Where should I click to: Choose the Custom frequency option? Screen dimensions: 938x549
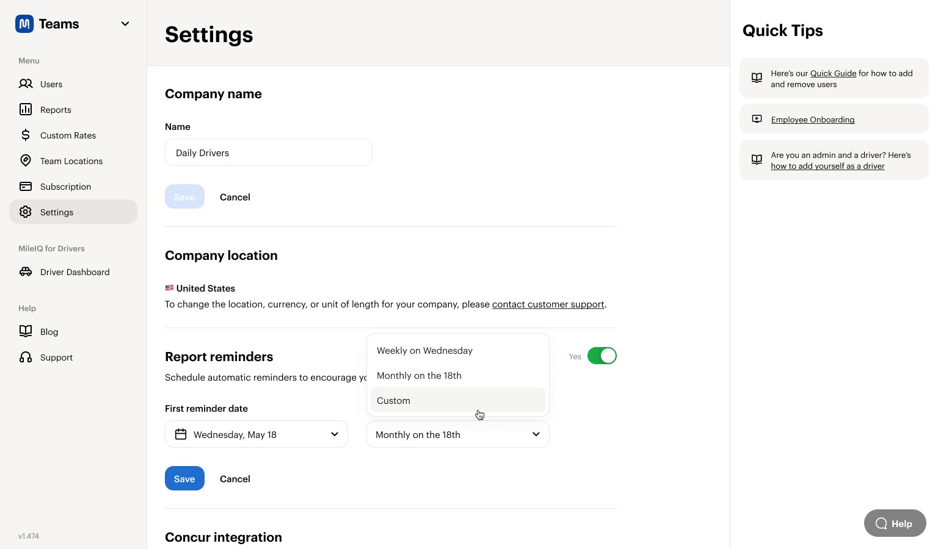[x=394, y=401]
